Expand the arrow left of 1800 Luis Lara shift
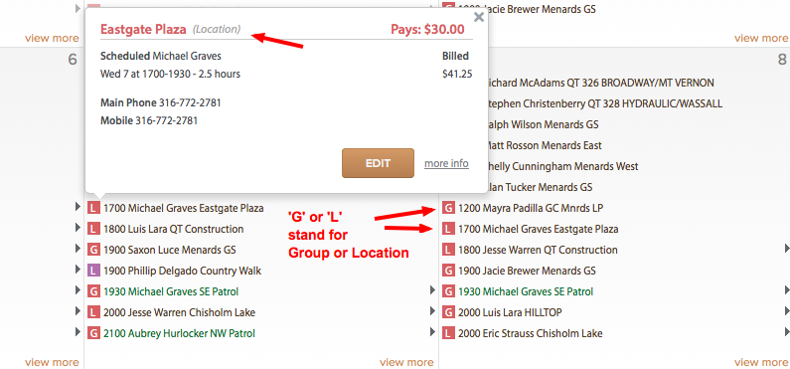Image resolution: width=790 pixels, height=369 pixels. [78, 228]
